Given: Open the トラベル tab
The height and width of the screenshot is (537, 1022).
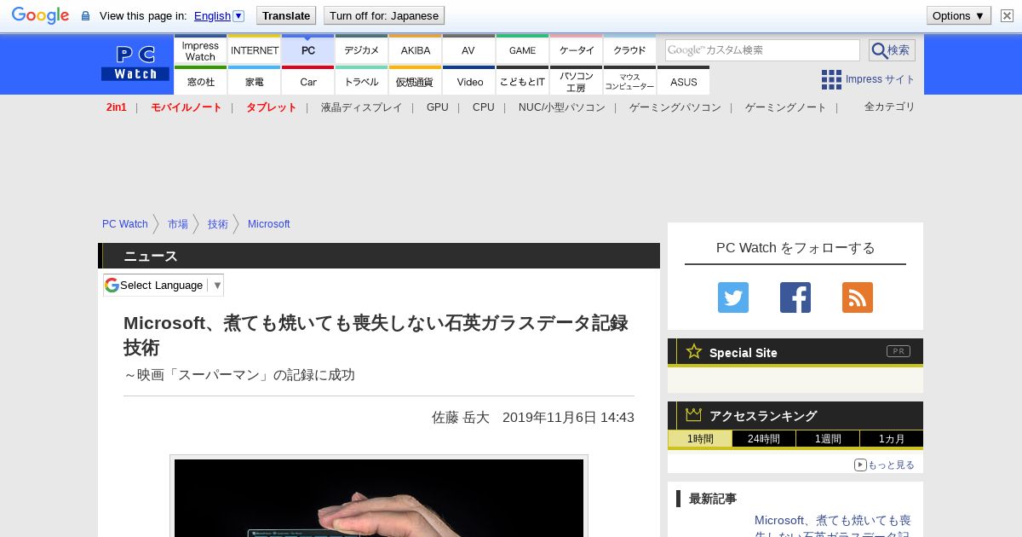Looking at the screenshot, I should pos(362,81).
